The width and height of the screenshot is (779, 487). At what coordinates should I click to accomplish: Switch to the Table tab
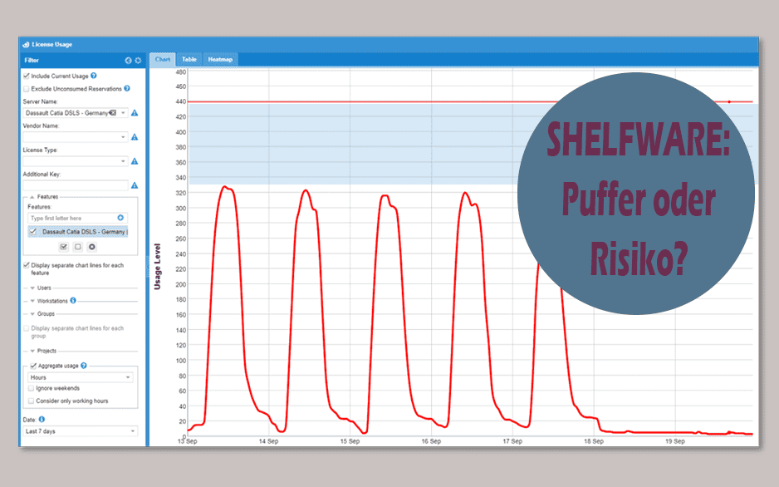point(189,60)
